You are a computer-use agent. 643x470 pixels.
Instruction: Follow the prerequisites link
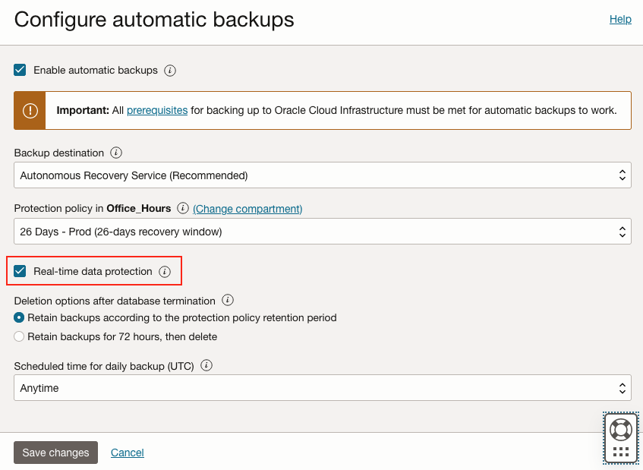pos(157,111)
